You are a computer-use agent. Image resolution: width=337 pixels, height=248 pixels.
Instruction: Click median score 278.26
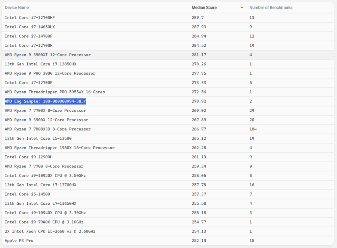(199, 64)
